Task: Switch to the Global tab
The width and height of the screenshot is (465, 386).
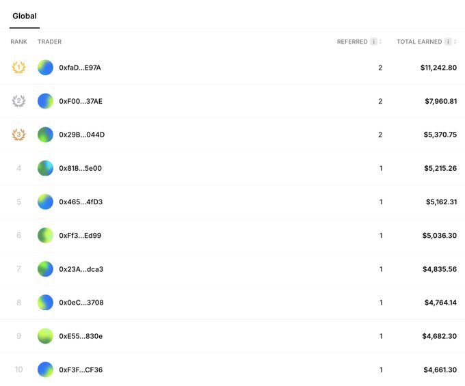Action: pos(25,16)
